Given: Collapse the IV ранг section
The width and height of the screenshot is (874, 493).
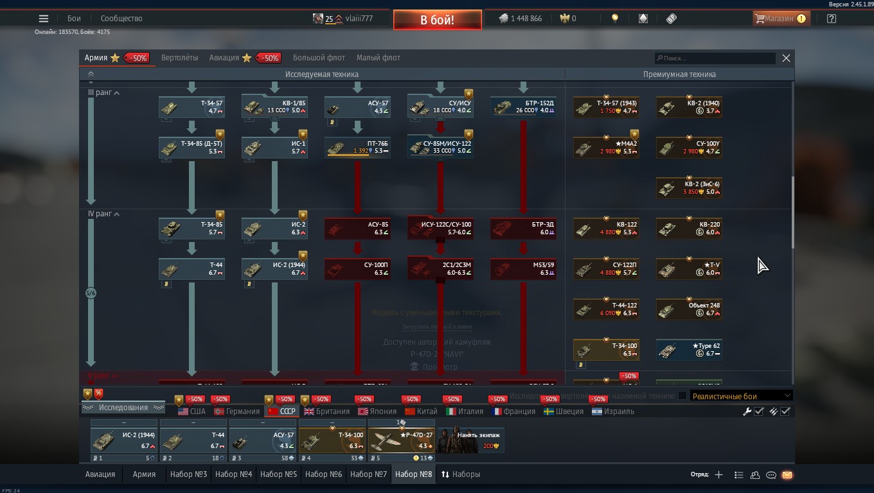Looking at the screenshot, I should pyautogui.click(x=116, y=214).
